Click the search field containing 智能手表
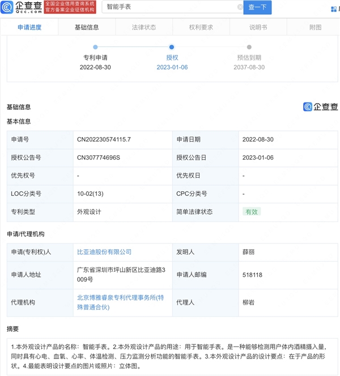This screenshot has width=340, height=376. click(172, 7)
